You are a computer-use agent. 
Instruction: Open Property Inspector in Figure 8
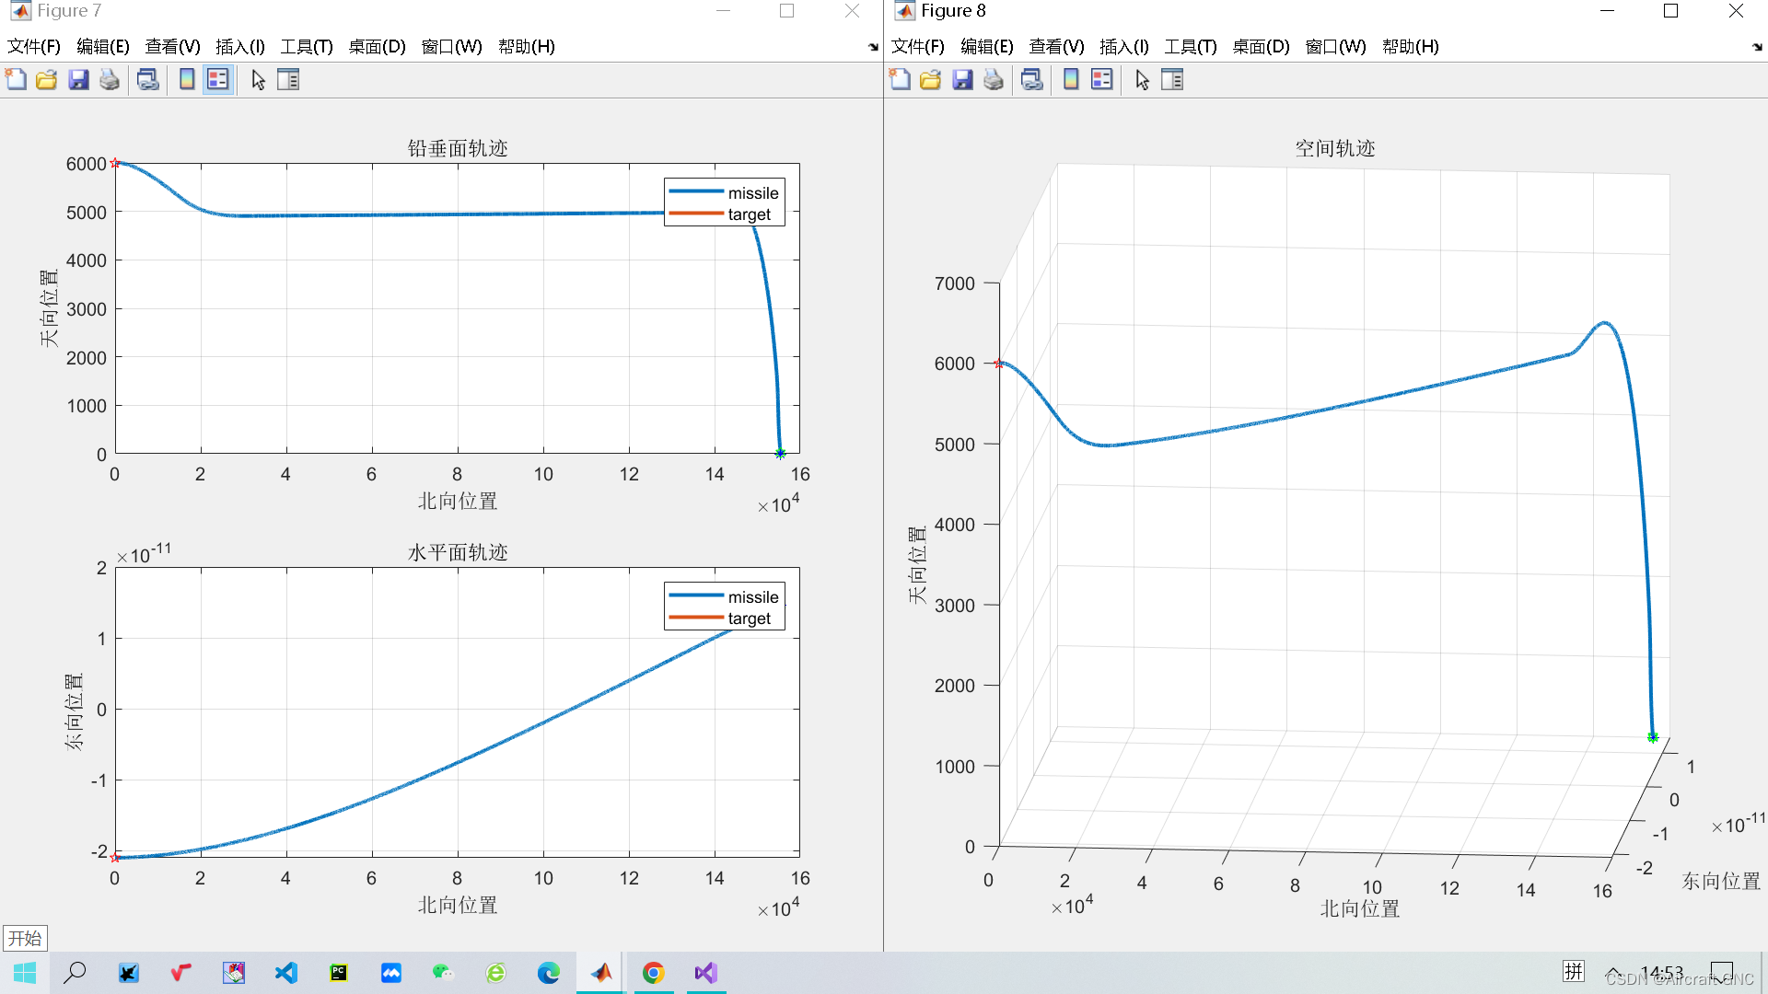click(1172, 80)
